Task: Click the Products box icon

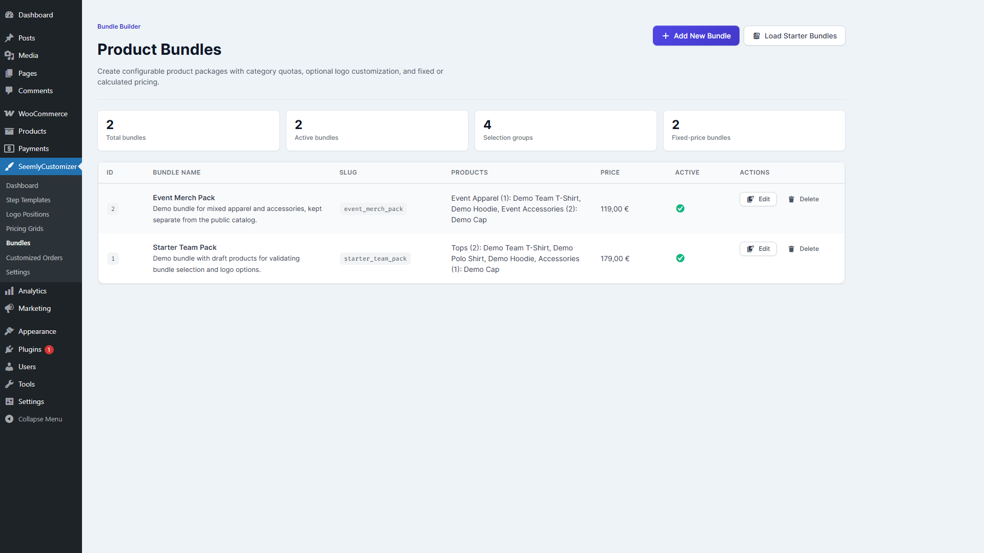Action: pos(9,131)
